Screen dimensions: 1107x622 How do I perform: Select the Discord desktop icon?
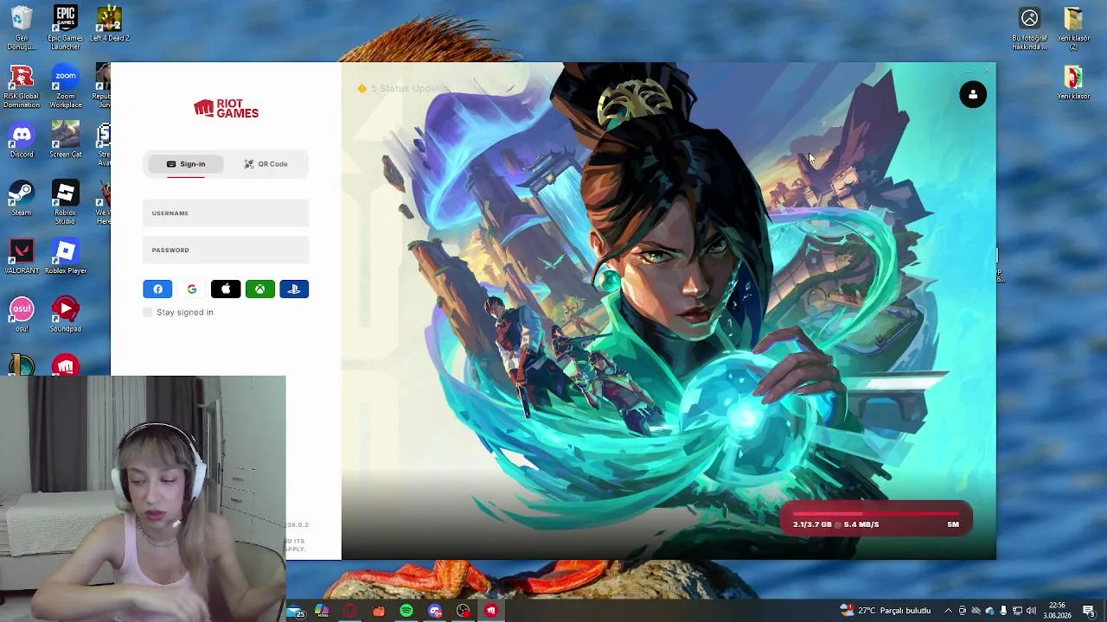click(22, 141)
